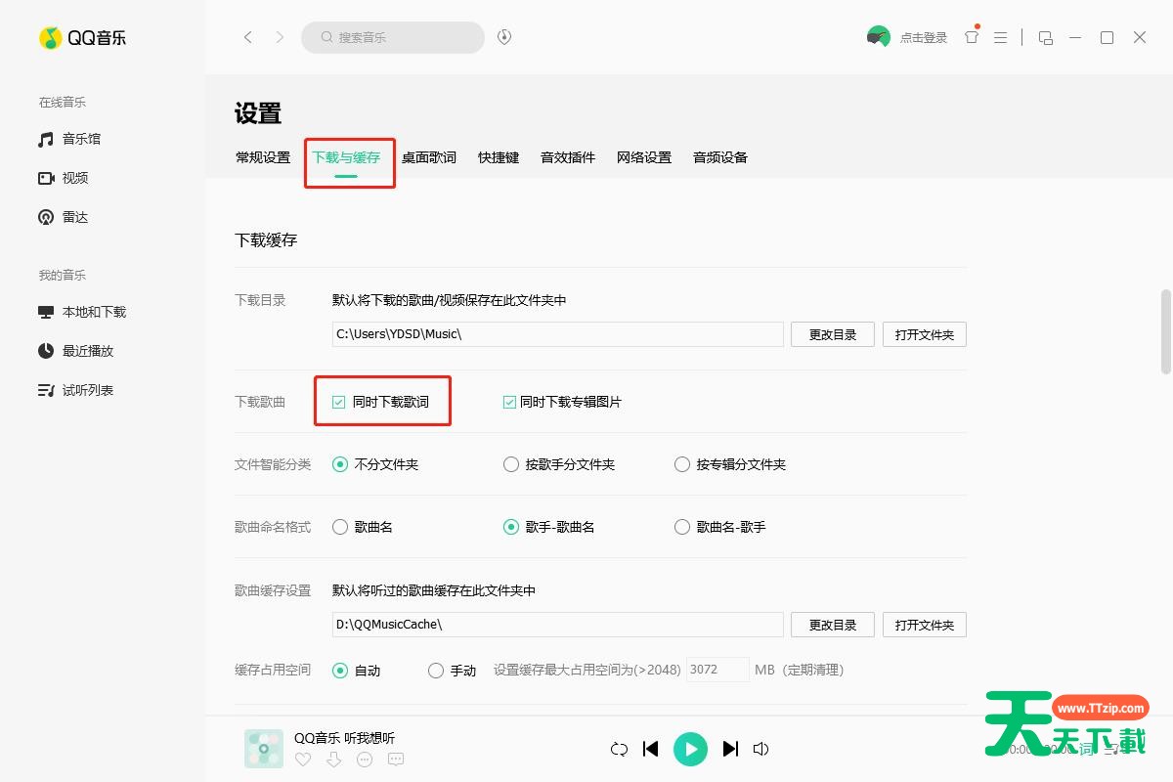Click the listen-to-identify song icon beside search
The image size is (1173, 782).
point(504,37)
